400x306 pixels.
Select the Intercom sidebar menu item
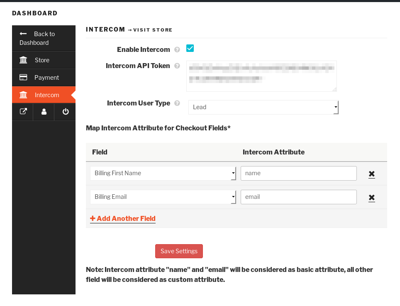click(44, 95)
